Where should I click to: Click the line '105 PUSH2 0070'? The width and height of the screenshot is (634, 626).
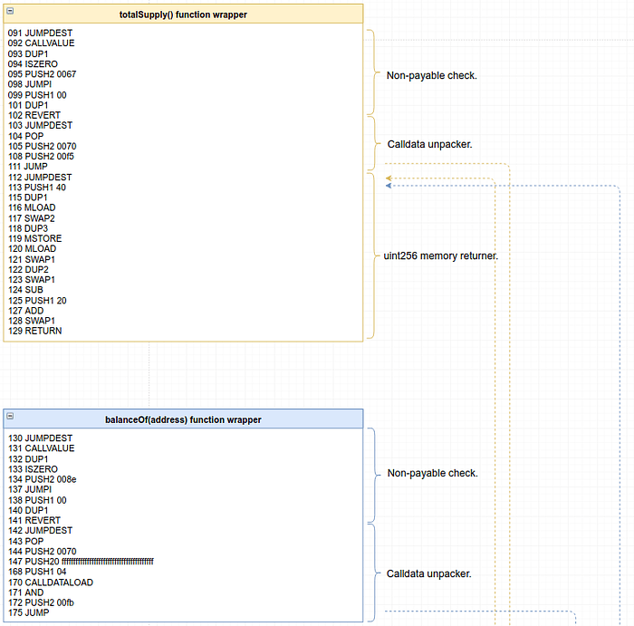(x=42, y=146)
